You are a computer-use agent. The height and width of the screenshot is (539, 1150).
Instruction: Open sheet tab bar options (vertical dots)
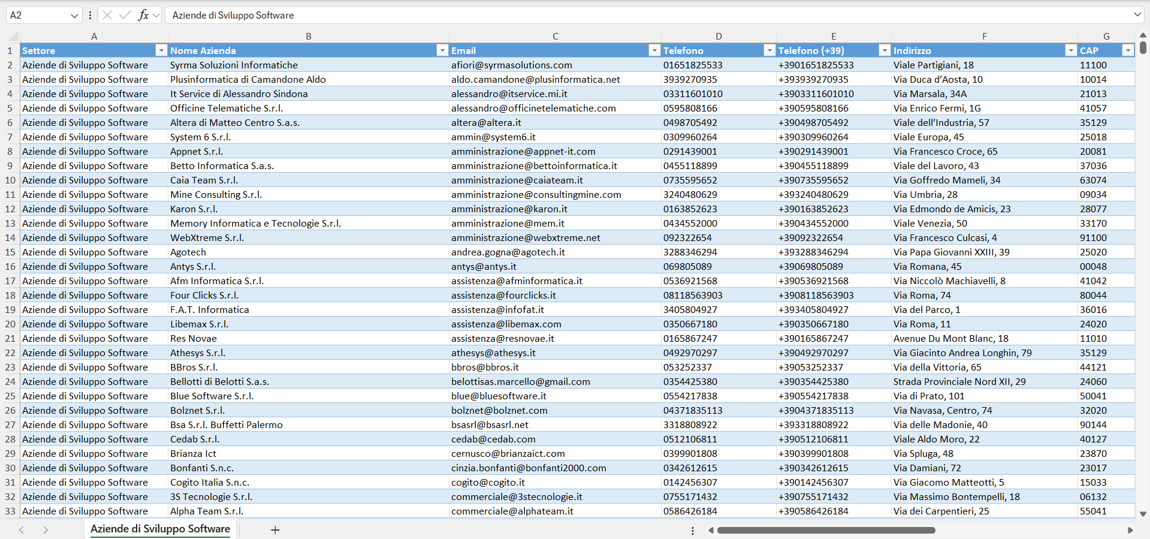[693, 531]
